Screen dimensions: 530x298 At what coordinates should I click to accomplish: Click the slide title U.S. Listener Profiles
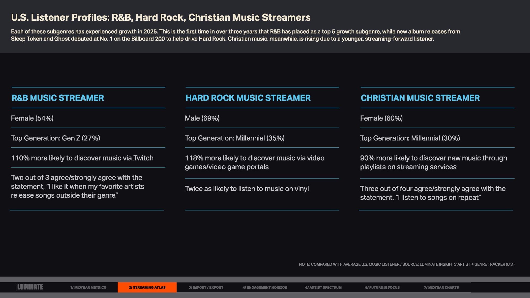click(x=160, y=17)
